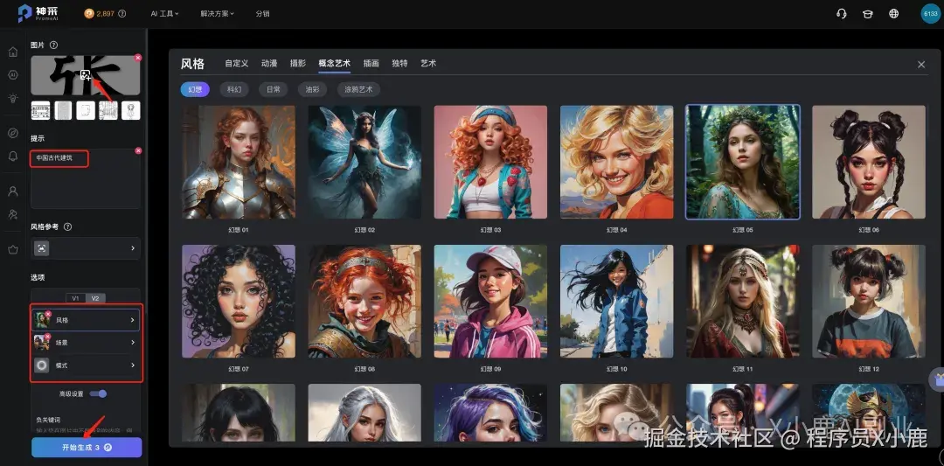Image resolution: width=944 pixels, height=466 pixels.
Task: Choose the 幻想 09 pink hoodie thumbnail
Action: [x=490, y=301]
